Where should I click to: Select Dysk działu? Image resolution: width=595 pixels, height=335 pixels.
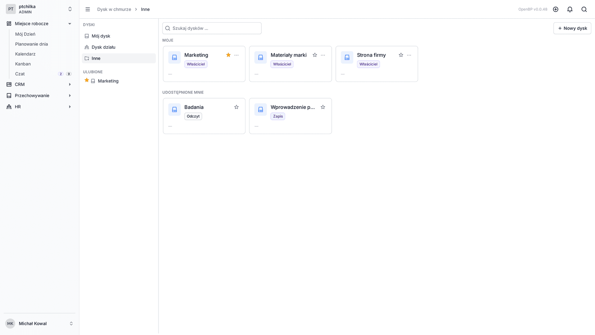(119, 47)
